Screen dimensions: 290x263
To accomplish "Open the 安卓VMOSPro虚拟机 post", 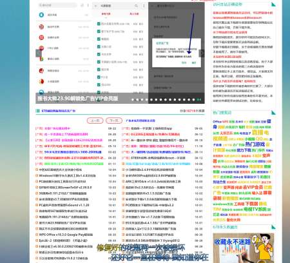I will [x=151, y=175].
